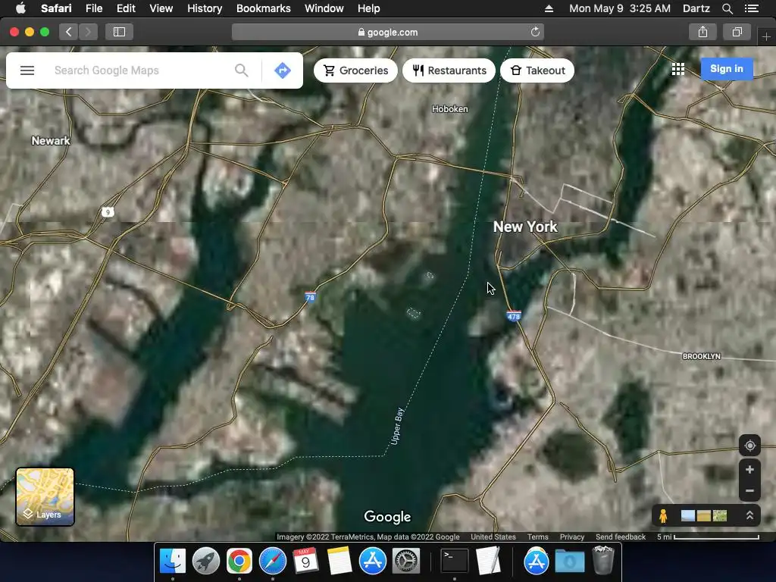Click the search magnifier icon in Maps
The height and width of the screenshot is (582, 776).
coord(242,70)
